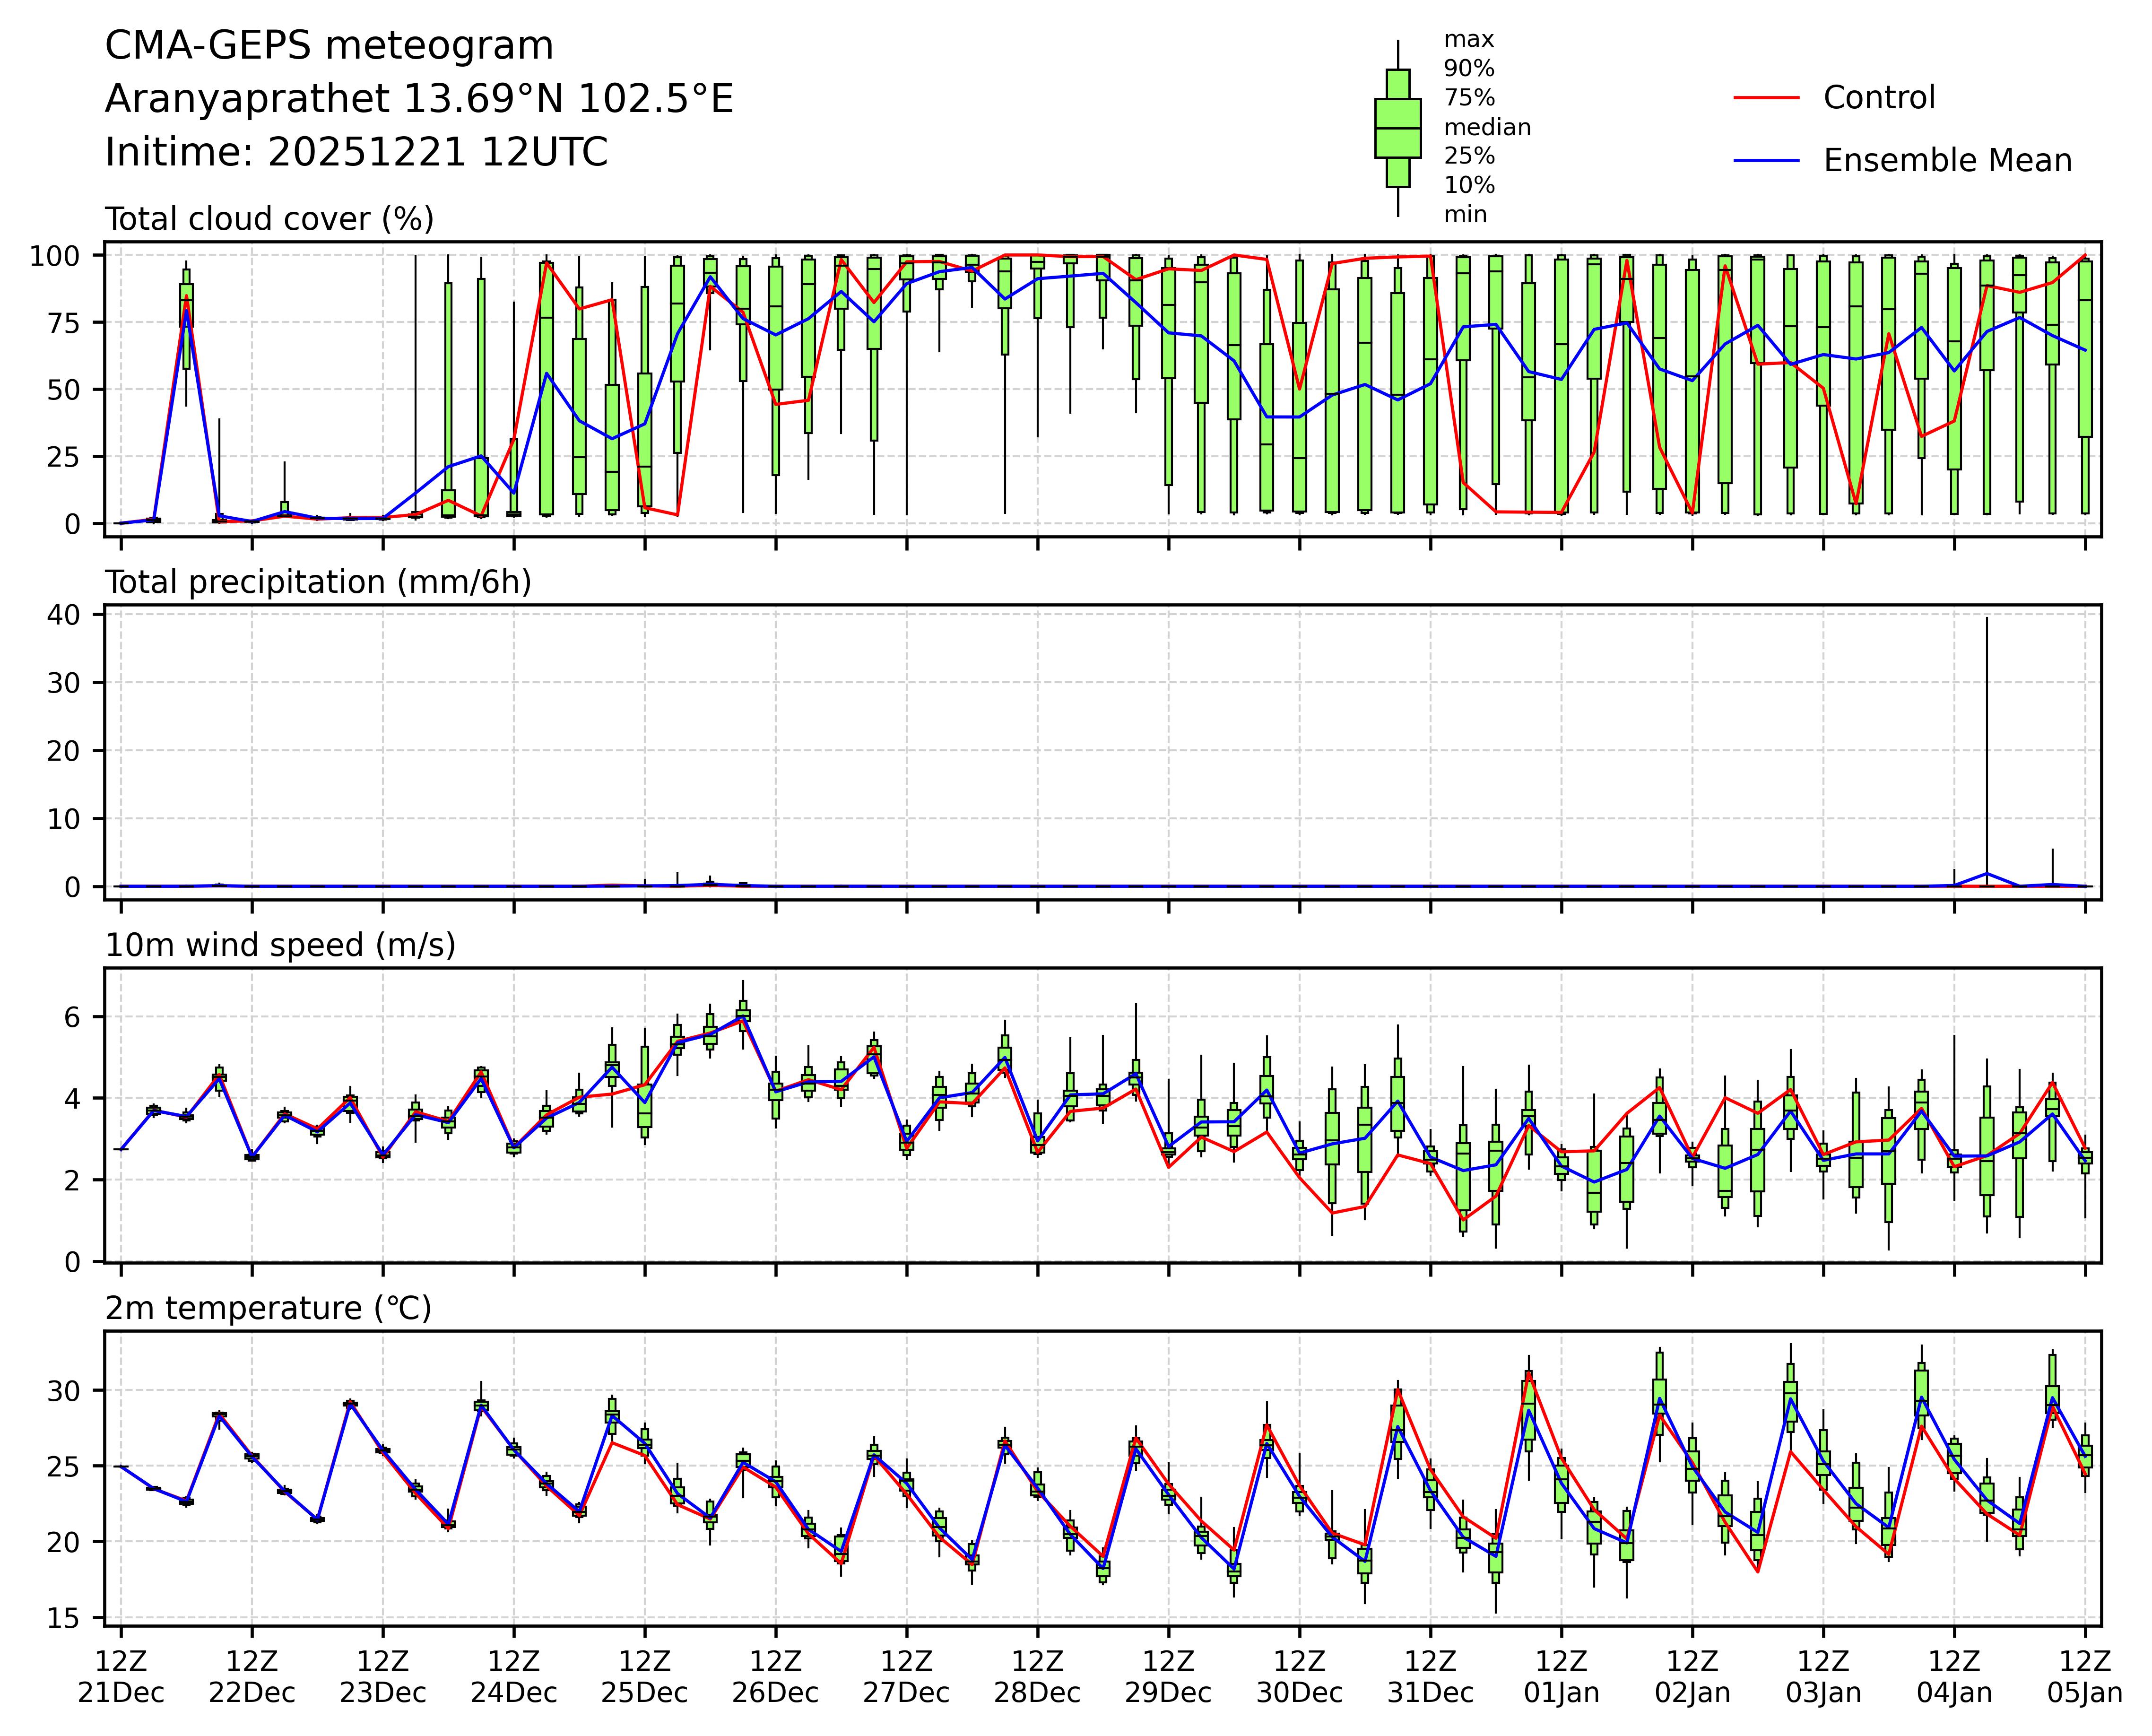Screen dimensions: 2152x1736
Task: Click the '10m wind speed (m/s)' panel title
Action: (280, 945)
